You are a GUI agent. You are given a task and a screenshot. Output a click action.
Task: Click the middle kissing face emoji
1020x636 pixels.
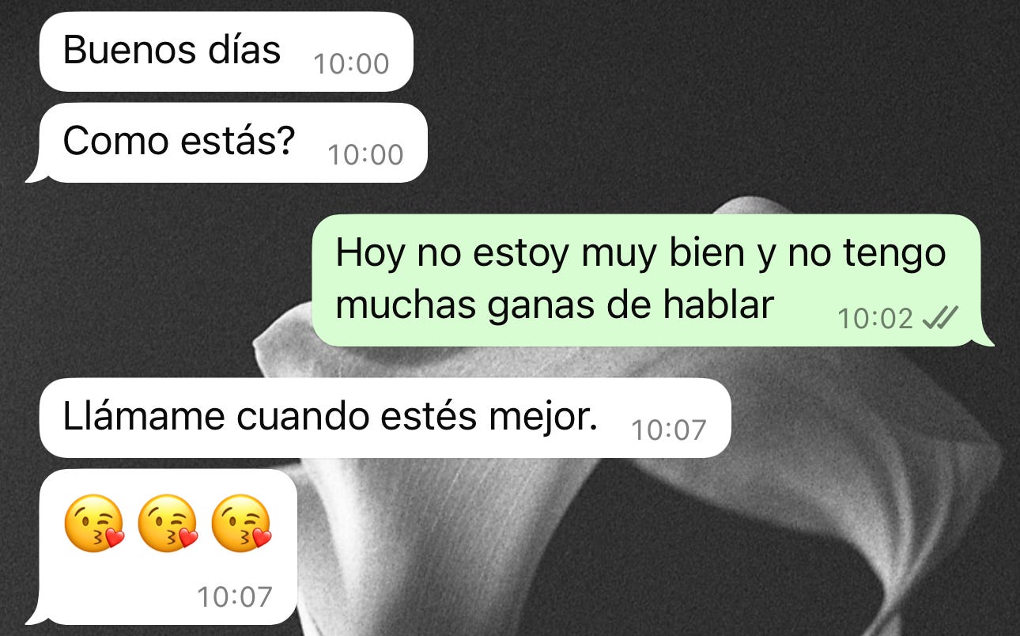168,524
